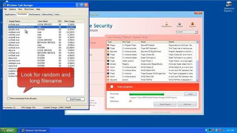Open the File menu in Task Manager
This screenshot has height=133, width=237.
coord(5,9)
